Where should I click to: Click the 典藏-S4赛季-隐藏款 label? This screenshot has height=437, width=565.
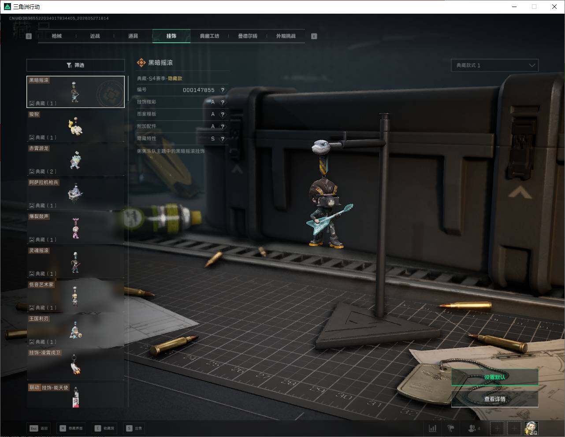pyautogui.click(x=160, y=78)
